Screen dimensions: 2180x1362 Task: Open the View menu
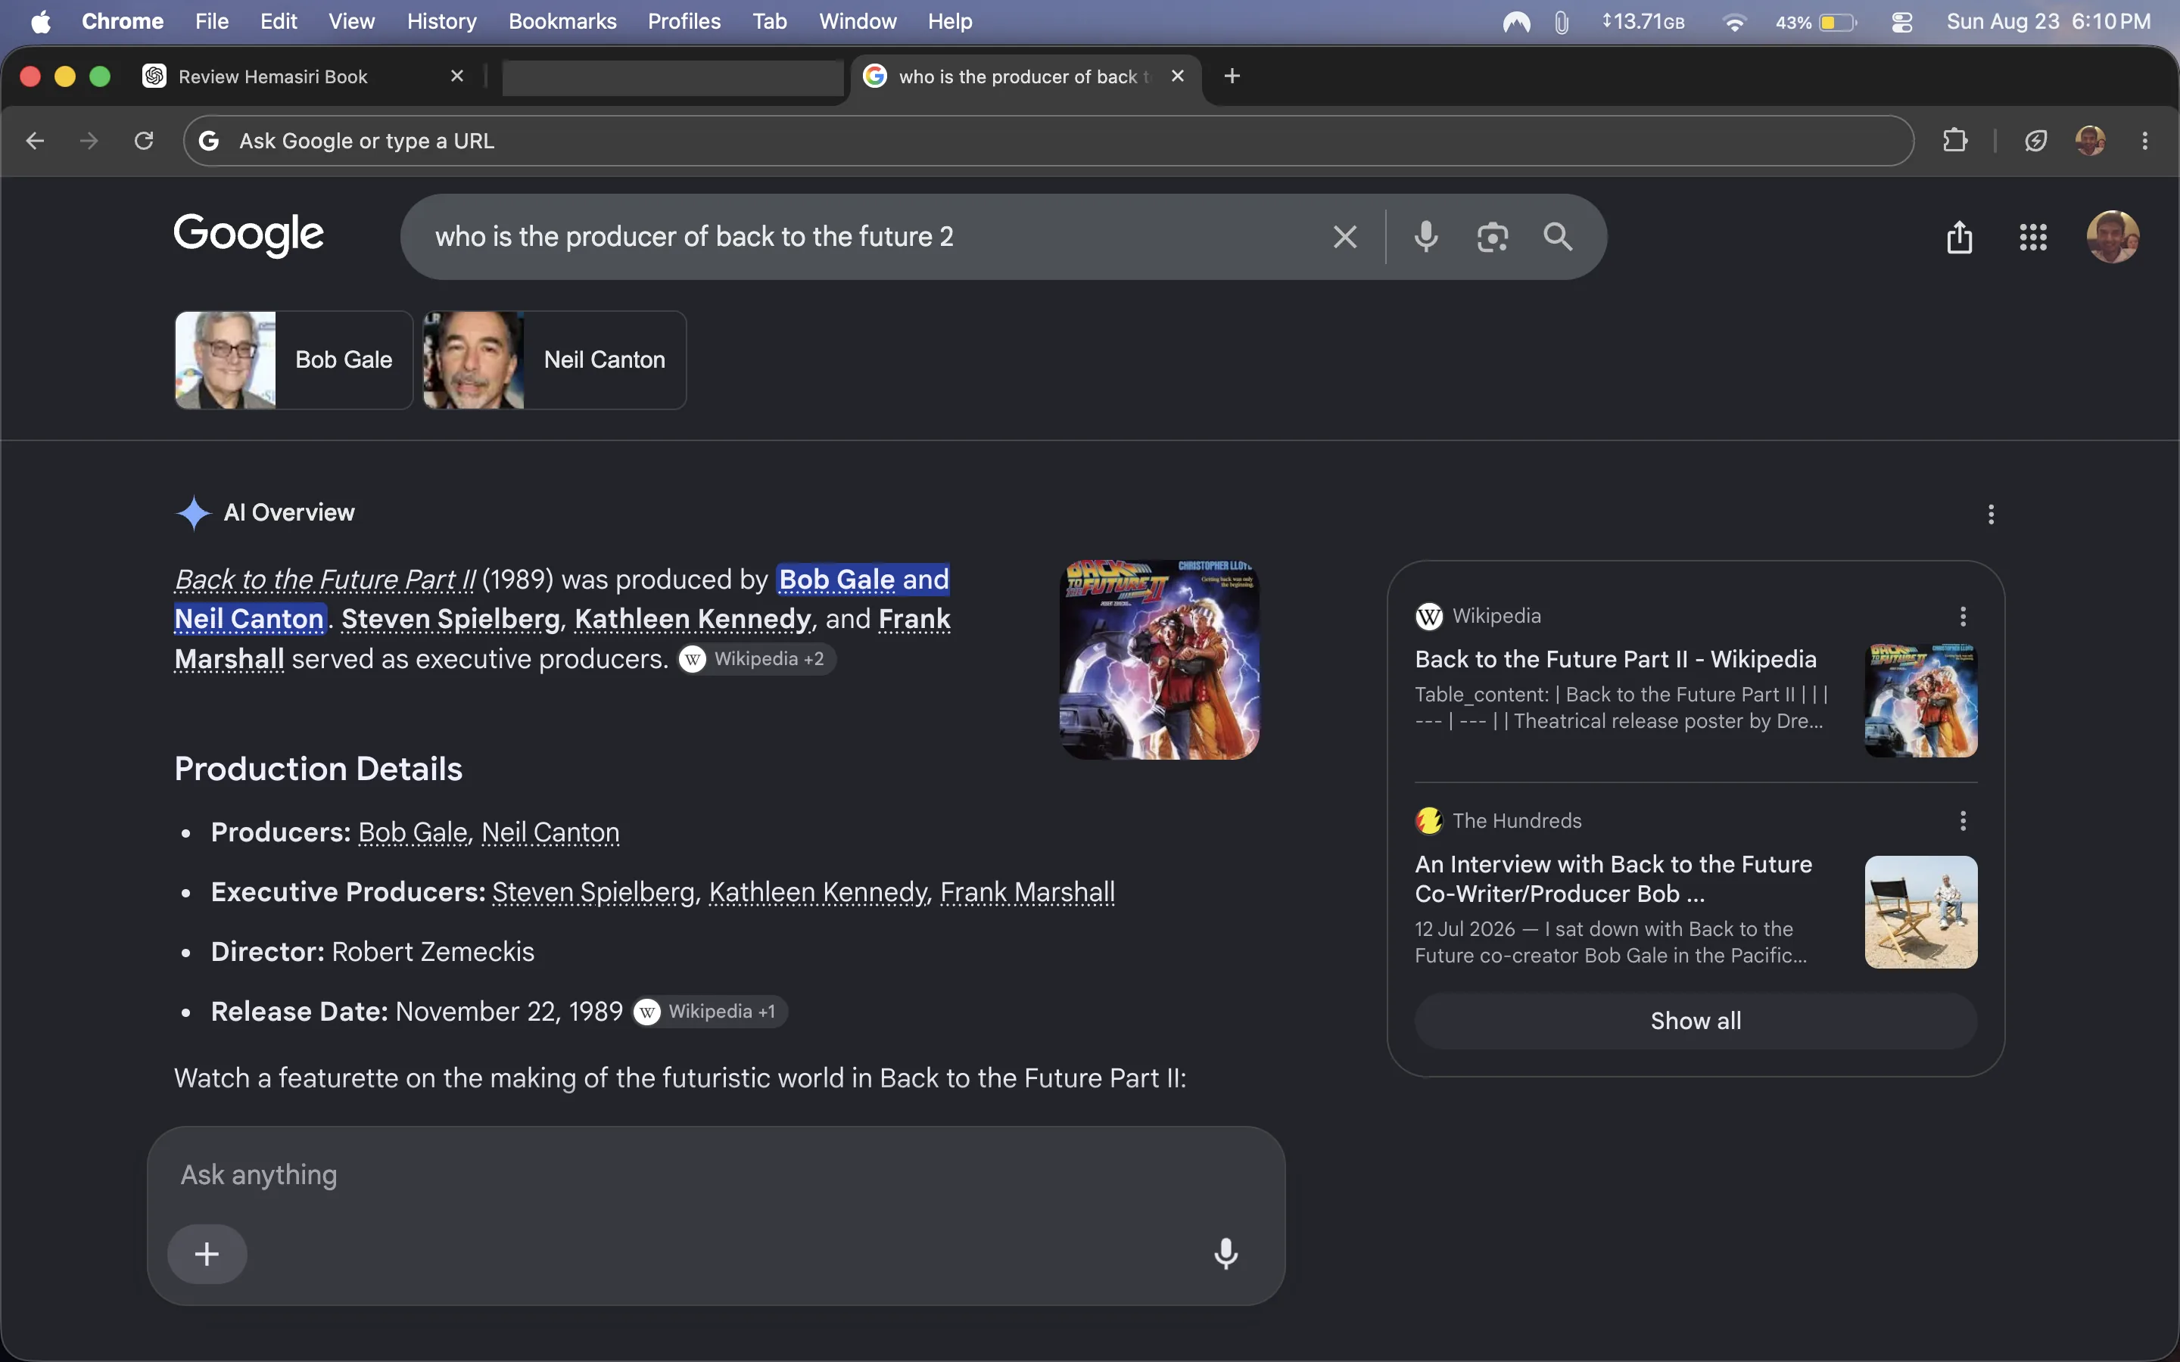coord(351,22)
